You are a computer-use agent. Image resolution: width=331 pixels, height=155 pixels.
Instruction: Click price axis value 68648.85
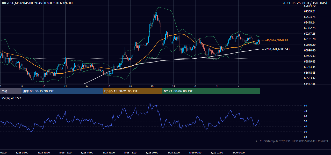pyautogui.click(x=310, y=73)
